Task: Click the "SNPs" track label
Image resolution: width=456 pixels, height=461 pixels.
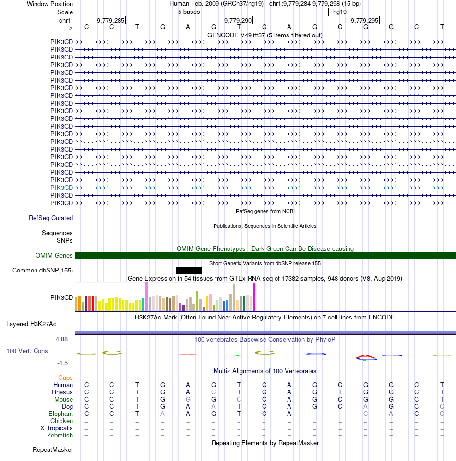Action: [x=64, y=240]
